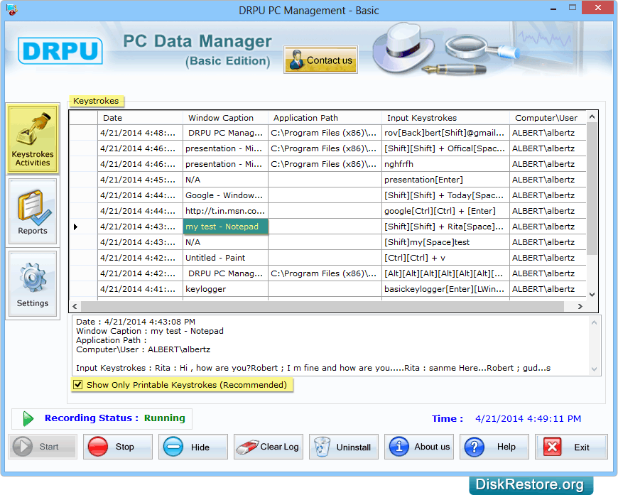Viewport: 618px width, 495px height.
Task: Click the table scroll up arrow
Action: pyautogui.click(x=592, y=116)
